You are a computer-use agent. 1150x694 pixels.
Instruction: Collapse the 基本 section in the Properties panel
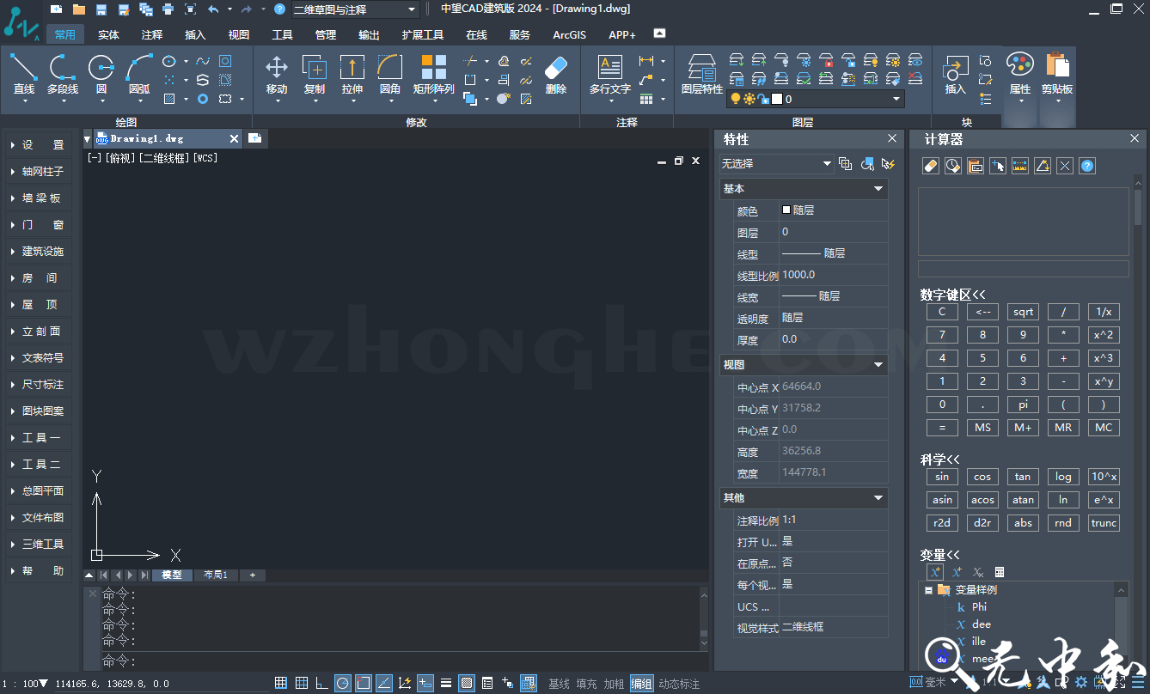[x=878, y=188]
